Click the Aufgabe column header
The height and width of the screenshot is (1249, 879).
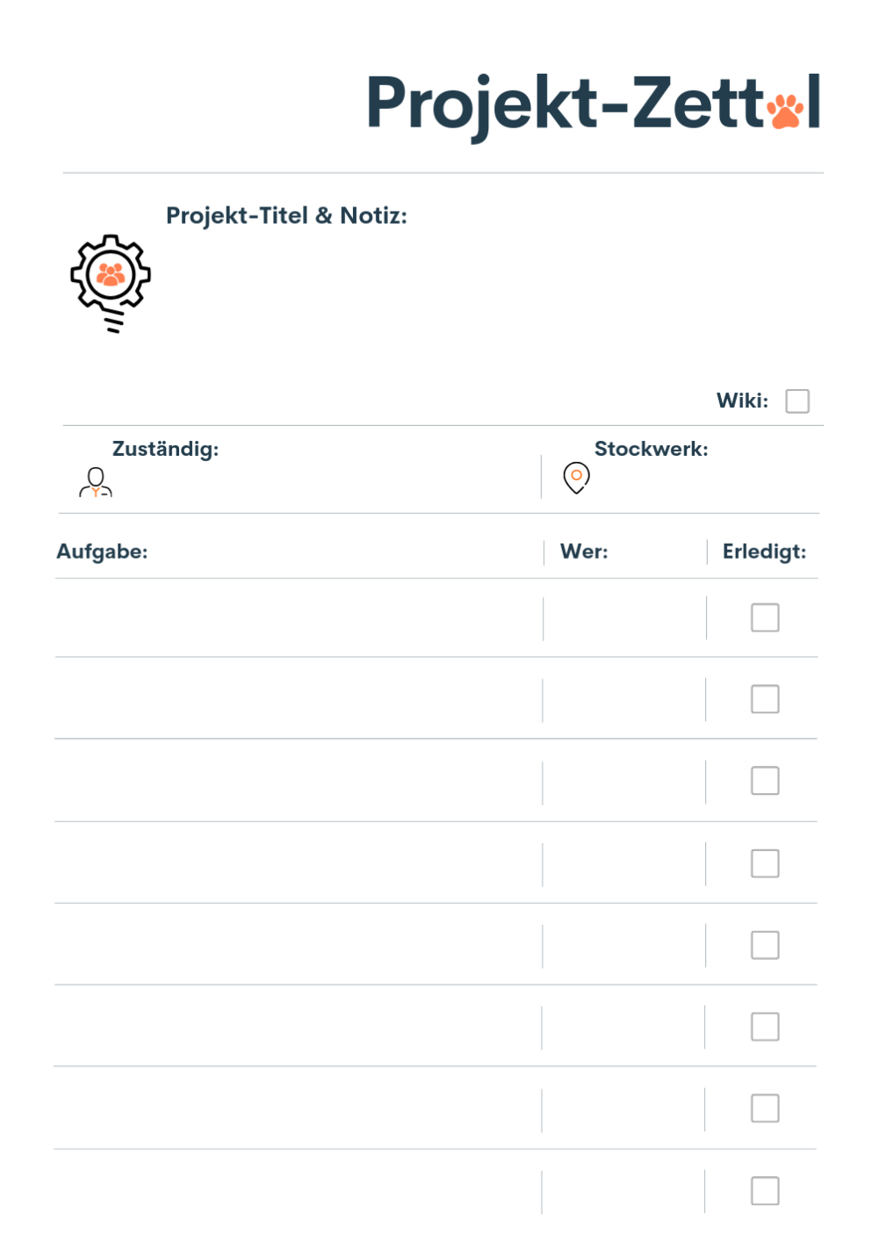click(102, 552)
